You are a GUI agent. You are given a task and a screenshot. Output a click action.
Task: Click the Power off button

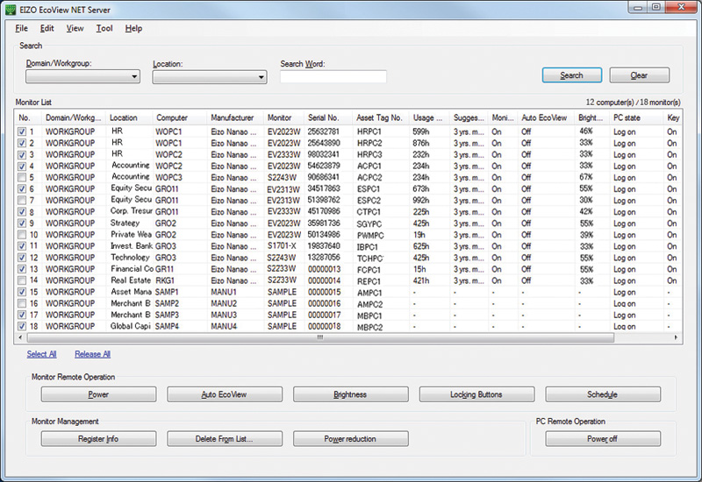pyautogui.click(x=603, y=438)
